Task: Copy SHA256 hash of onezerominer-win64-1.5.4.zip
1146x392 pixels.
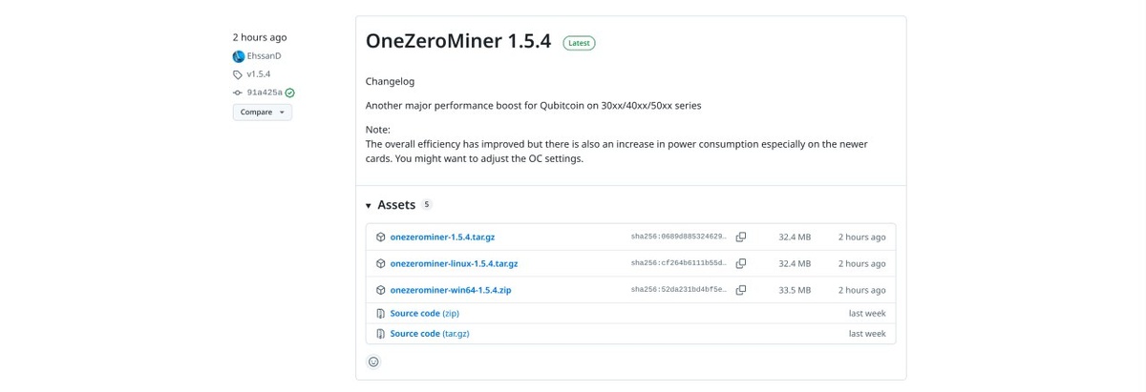Action: click(x=740, y=290)
